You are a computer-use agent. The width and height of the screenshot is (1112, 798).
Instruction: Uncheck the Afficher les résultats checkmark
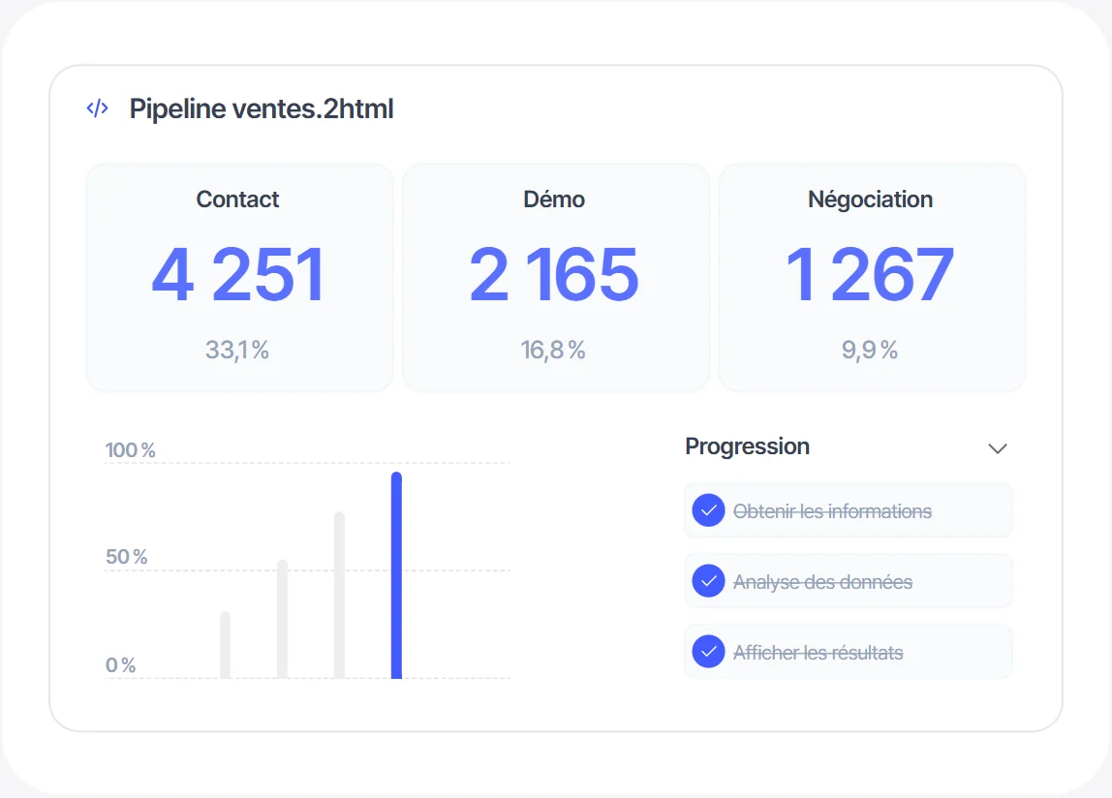click(708, 652)
